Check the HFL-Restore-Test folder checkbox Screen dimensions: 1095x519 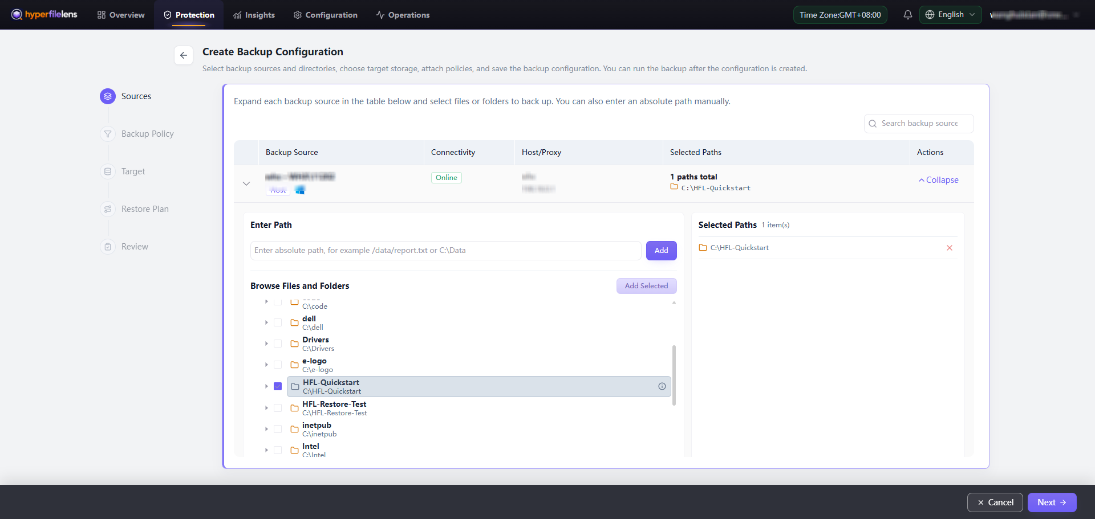click(x=278, y=408)
